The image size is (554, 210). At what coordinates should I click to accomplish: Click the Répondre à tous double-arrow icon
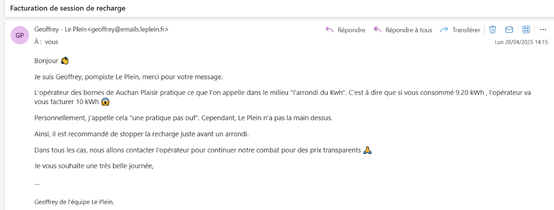377,29
